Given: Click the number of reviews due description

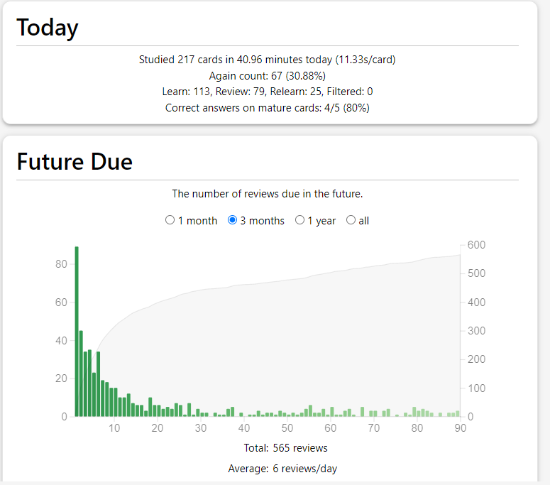Looking at the screenshot, I should pyautogui.click(x=267, y=193).
